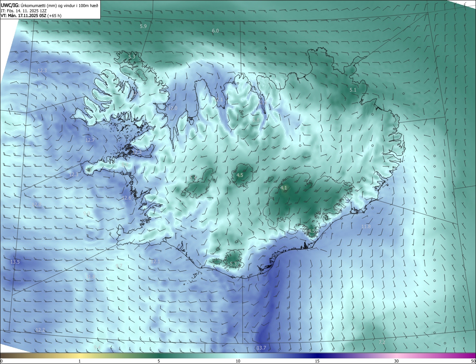This screenshot has height=364, width=476.
Task: Click the 'IT: Fös. 14. 11. 2025 12Z' line
Action: (23, 10)
